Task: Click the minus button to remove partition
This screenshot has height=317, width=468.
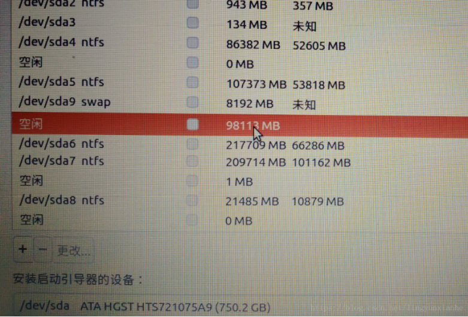Action: pyautogui.click(x=43, y=249)
